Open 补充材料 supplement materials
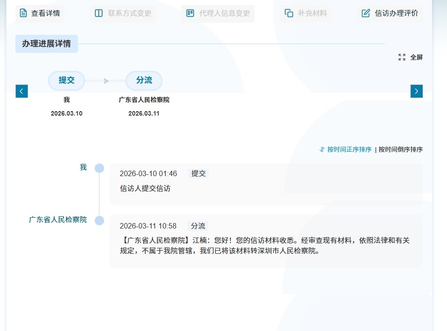Image resolution: width=447 pixels, height=331 pixels. [306, 14]
